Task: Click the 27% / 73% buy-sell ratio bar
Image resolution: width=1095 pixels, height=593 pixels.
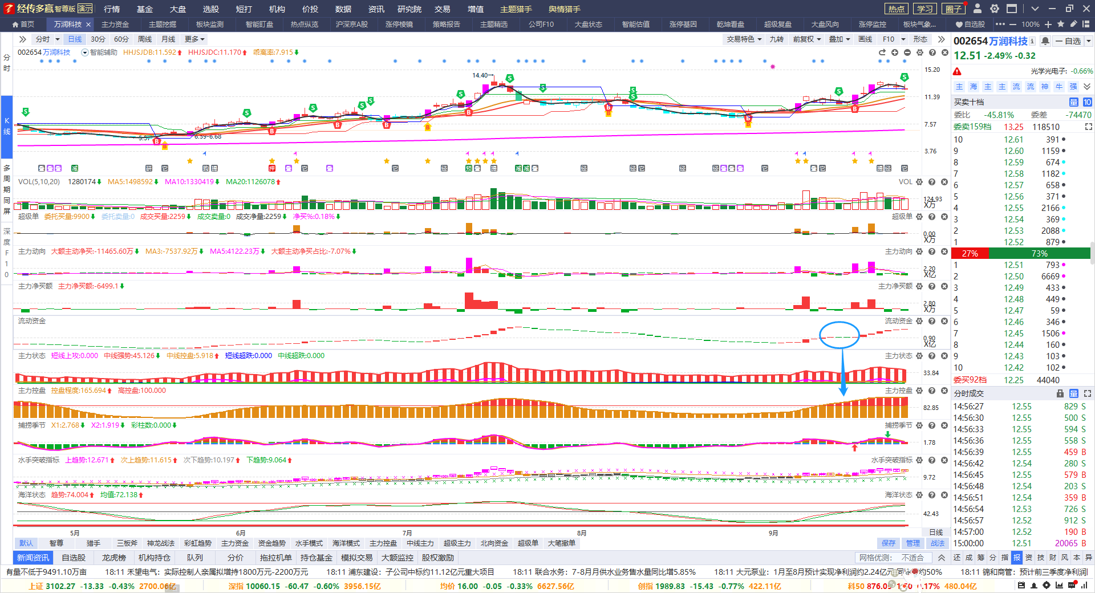Action: (1021, 254)
